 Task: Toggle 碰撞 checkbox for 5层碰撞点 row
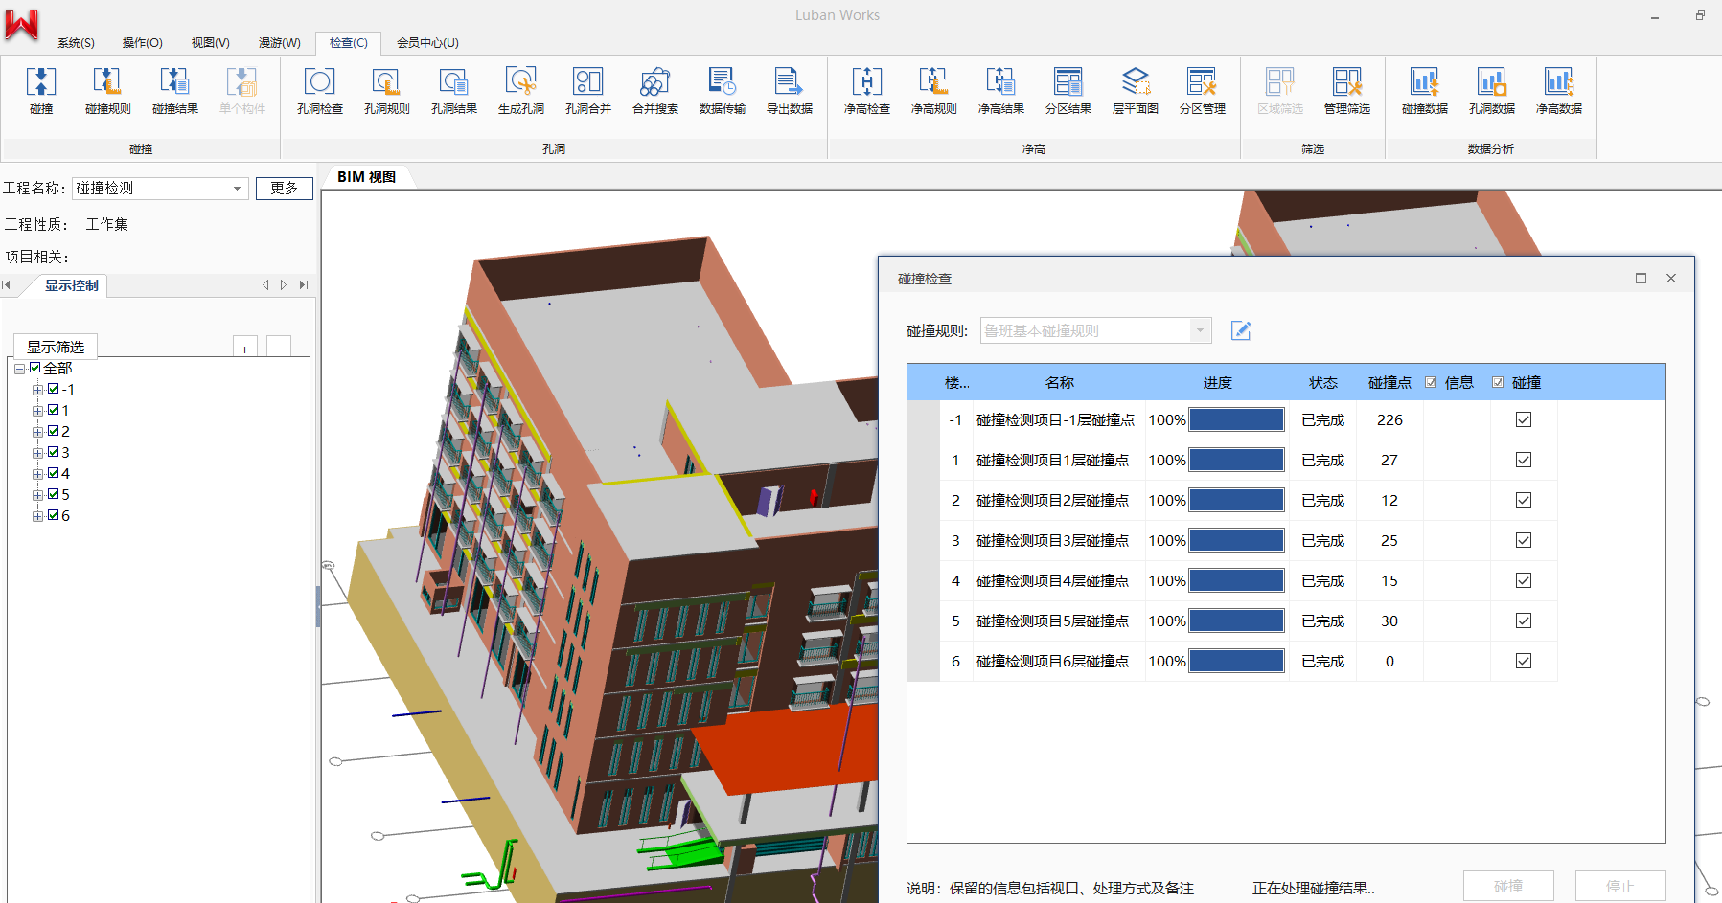click(1524, 621)
